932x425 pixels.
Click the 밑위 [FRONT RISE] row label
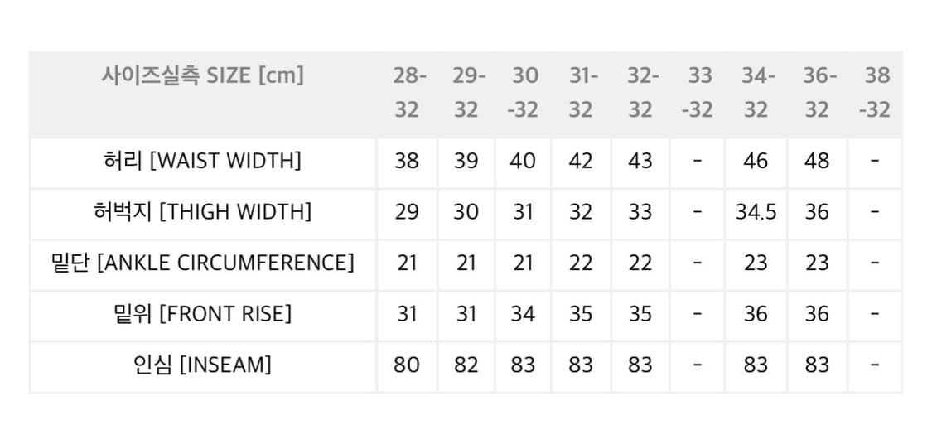pos(203,314)
